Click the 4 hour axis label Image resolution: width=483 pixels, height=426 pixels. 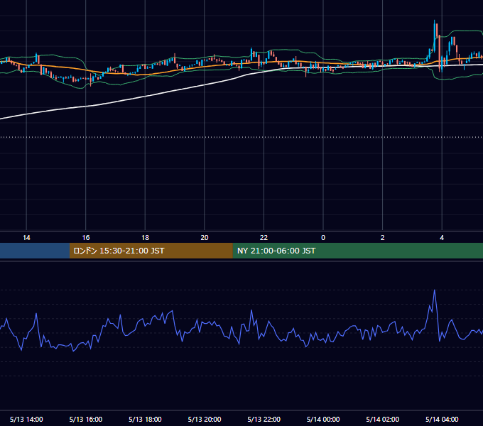coord(442,238)
